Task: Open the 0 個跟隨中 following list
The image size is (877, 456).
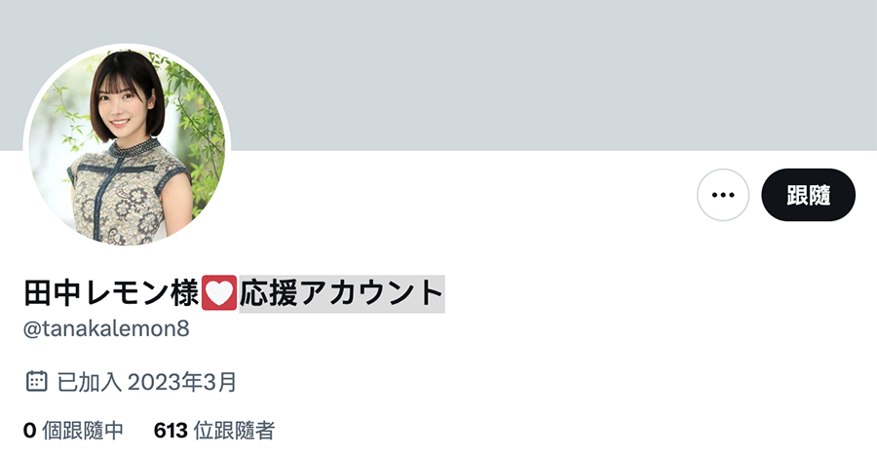Action: tap(73, 431)
